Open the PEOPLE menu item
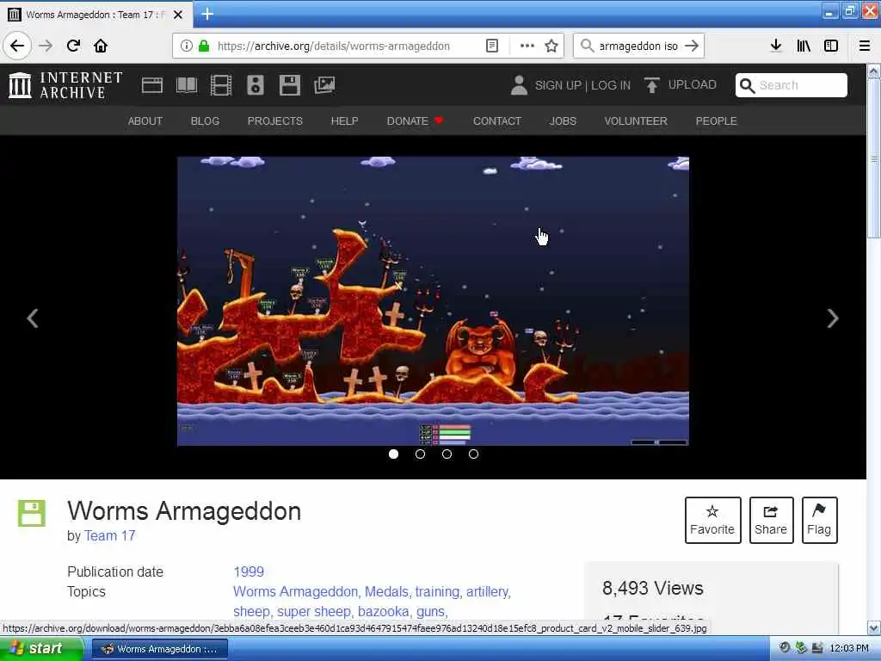 pos(717,120)
